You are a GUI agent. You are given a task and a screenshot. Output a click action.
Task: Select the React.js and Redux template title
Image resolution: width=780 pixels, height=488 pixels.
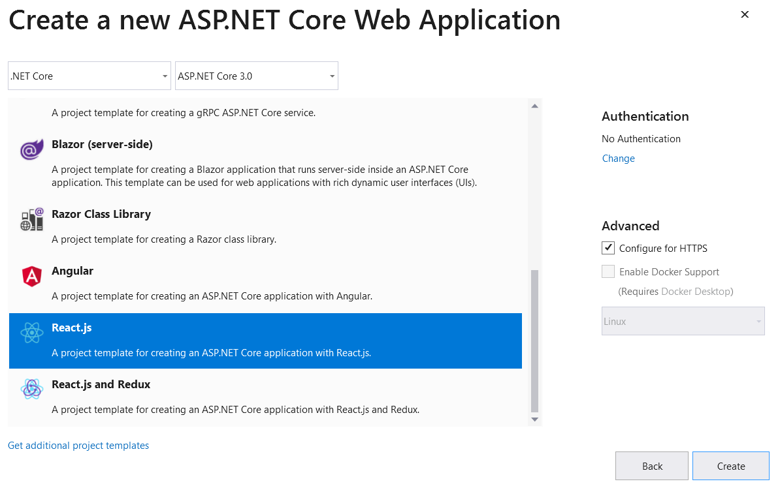click(101, 384)
